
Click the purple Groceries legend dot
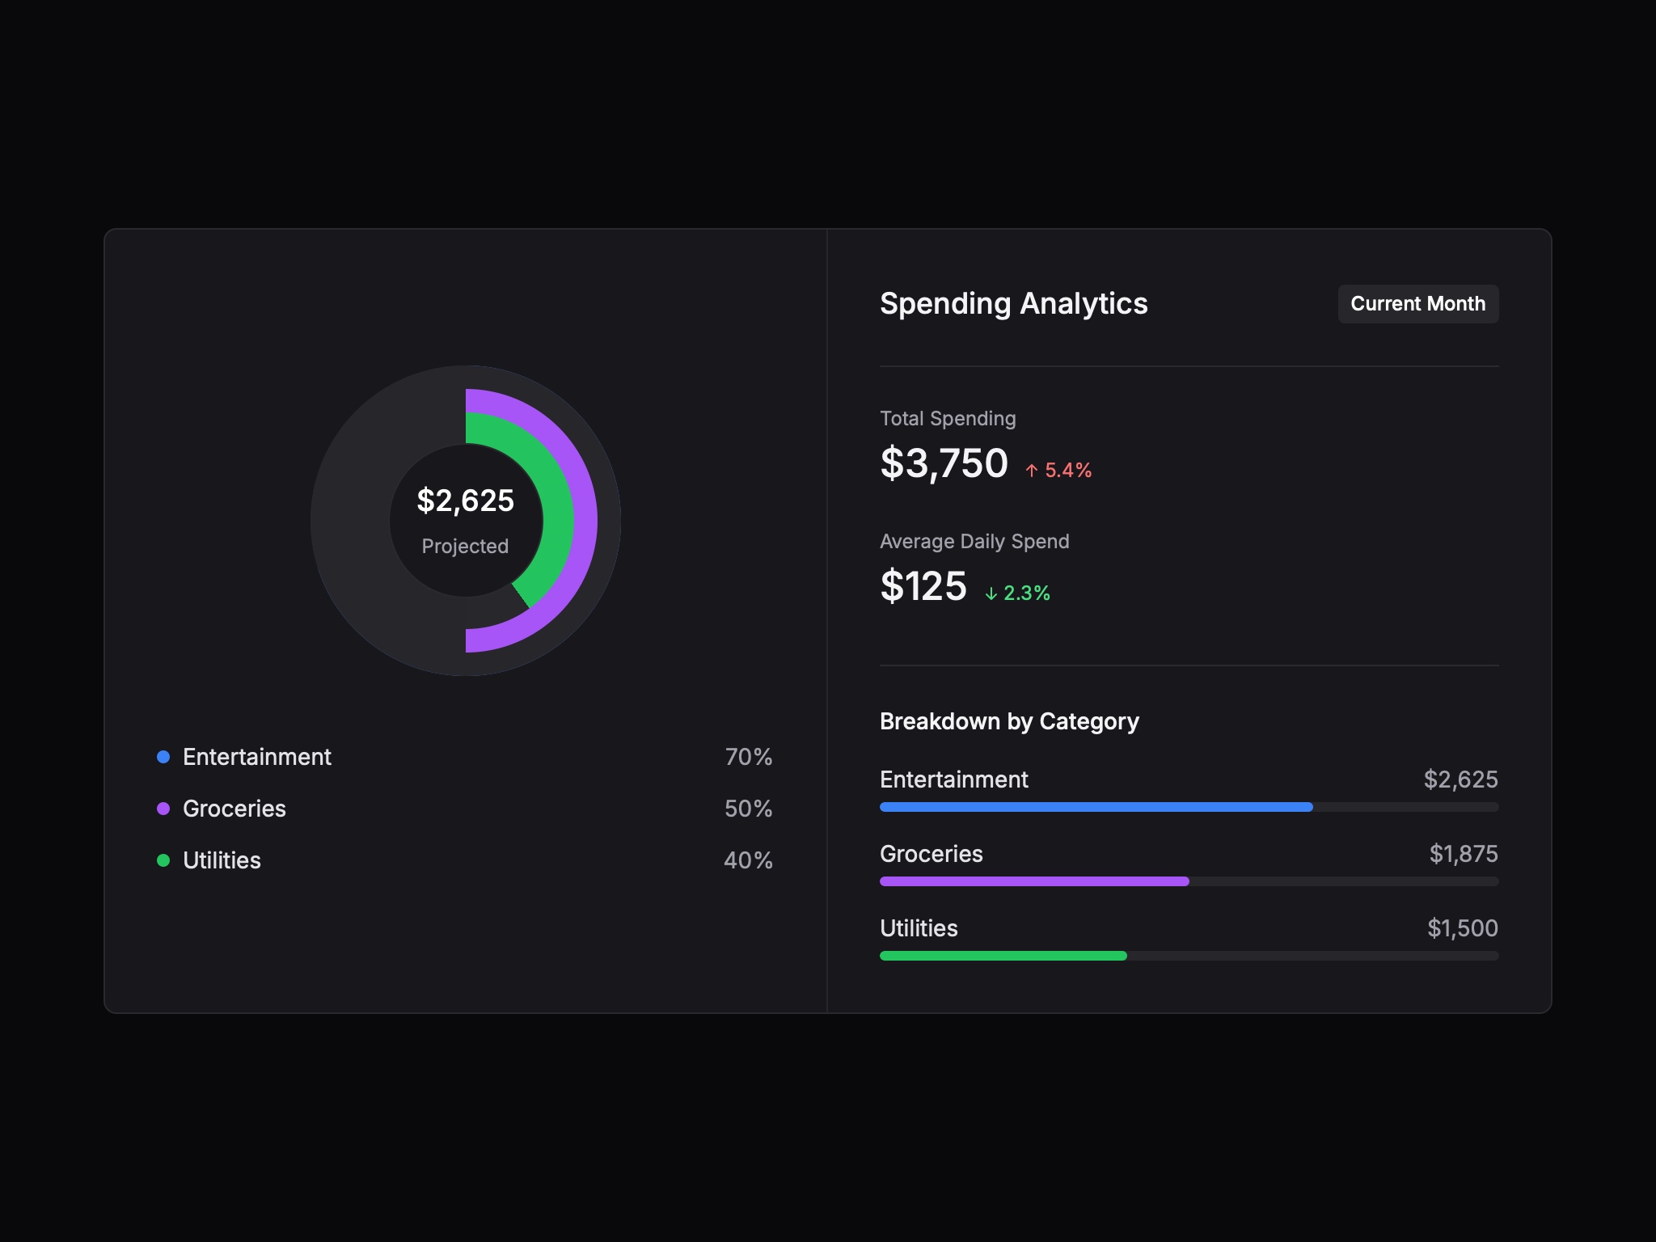164,809
